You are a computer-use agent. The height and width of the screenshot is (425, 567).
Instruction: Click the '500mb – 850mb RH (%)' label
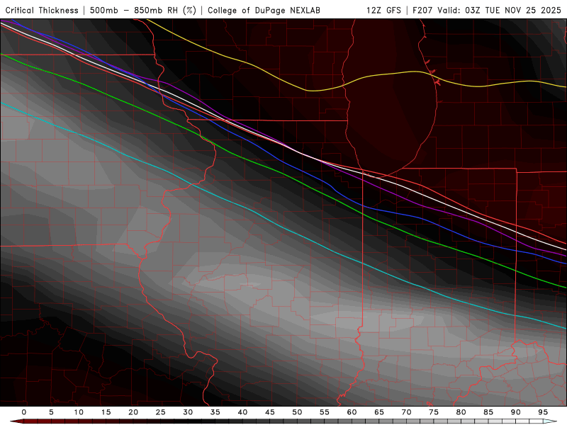coord(143,10)
